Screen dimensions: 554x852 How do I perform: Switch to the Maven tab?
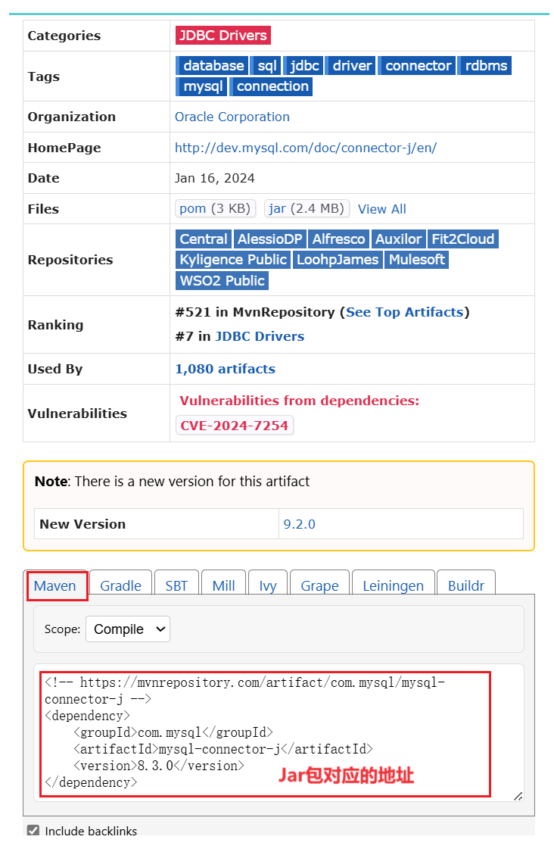pos(54,585)
